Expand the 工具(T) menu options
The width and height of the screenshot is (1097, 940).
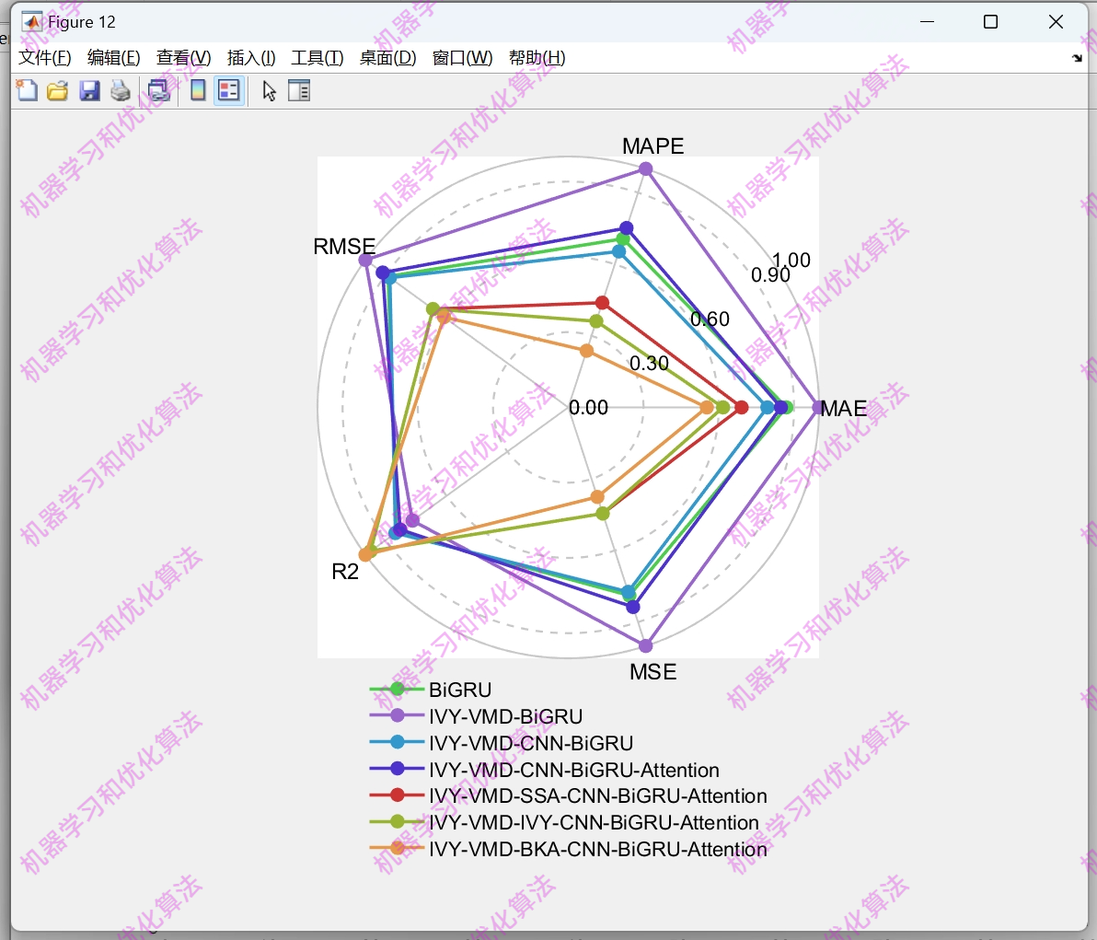[317, 57]
